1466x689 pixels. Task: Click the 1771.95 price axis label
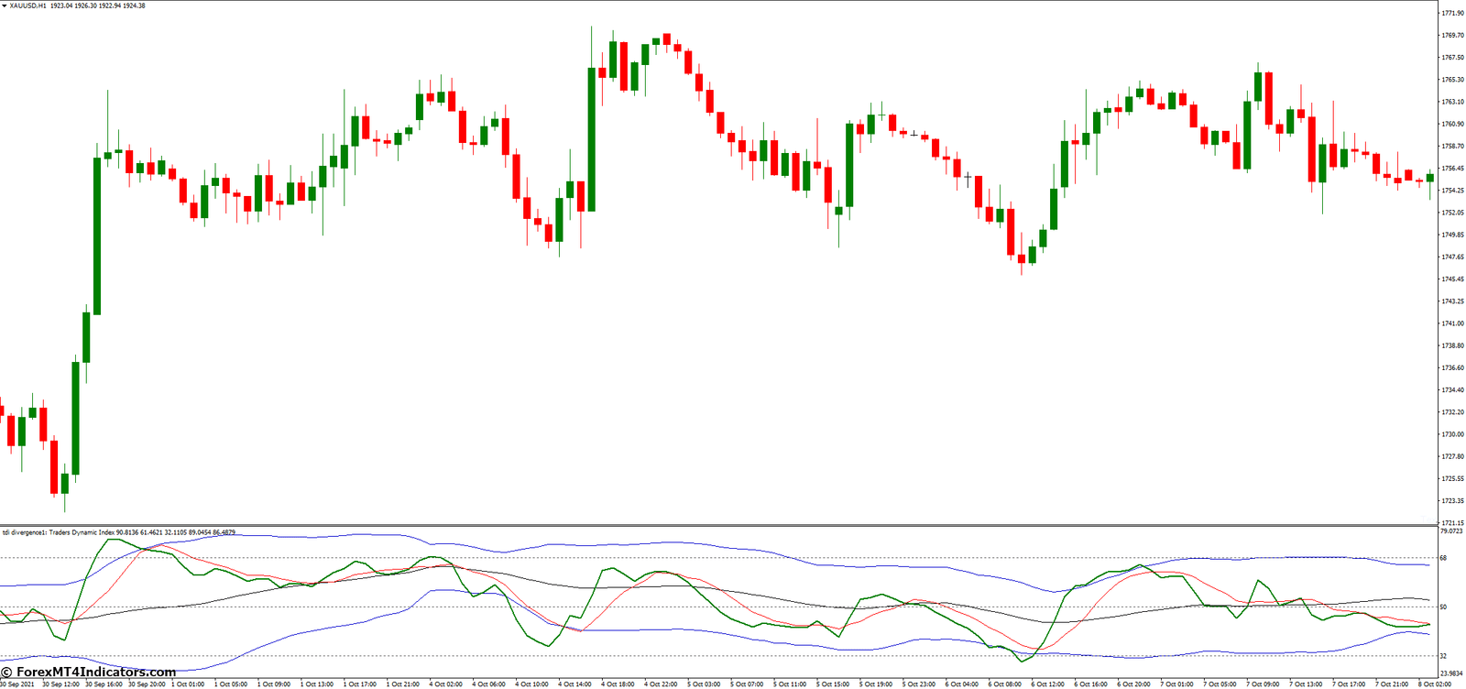[x=1452, y=14]
